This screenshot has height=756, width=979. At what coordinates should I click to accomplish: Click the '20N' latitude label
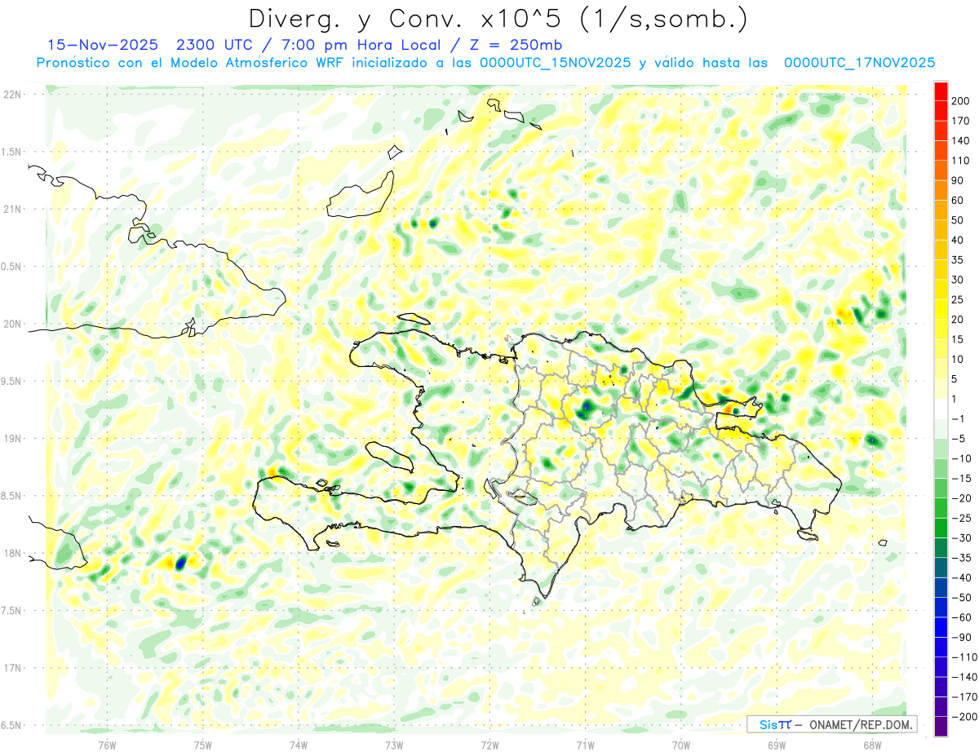click(13, 324)
